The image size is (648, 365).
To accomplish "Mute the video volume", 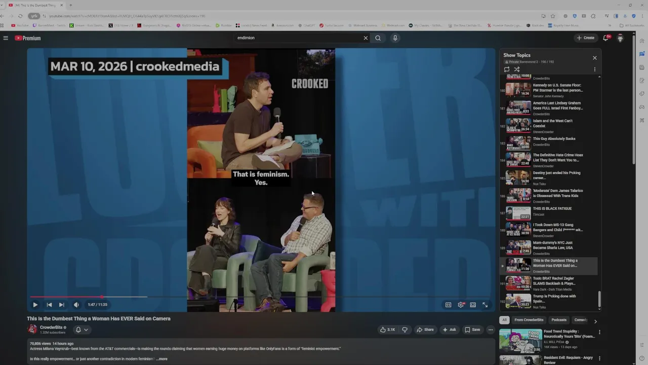I will pyautogui.click(x=76, y=305).
